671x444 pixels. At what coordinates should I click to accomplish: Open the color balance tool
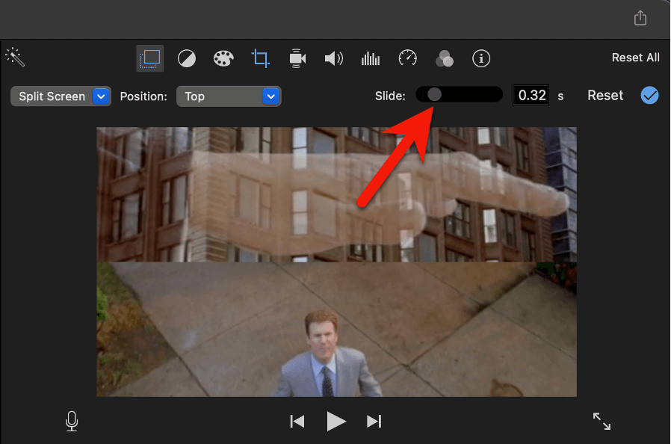187,58
